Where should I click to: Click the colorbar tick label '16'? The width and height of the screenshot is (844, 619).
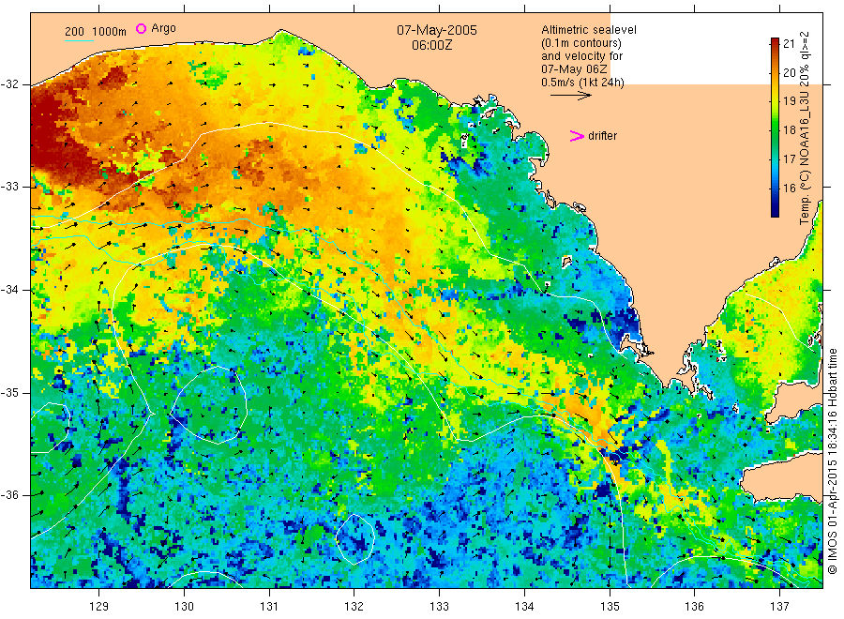pos(789,188)
